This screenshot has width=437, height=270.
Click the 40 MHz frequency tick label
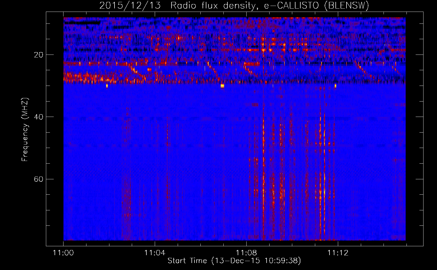point(39,117)
